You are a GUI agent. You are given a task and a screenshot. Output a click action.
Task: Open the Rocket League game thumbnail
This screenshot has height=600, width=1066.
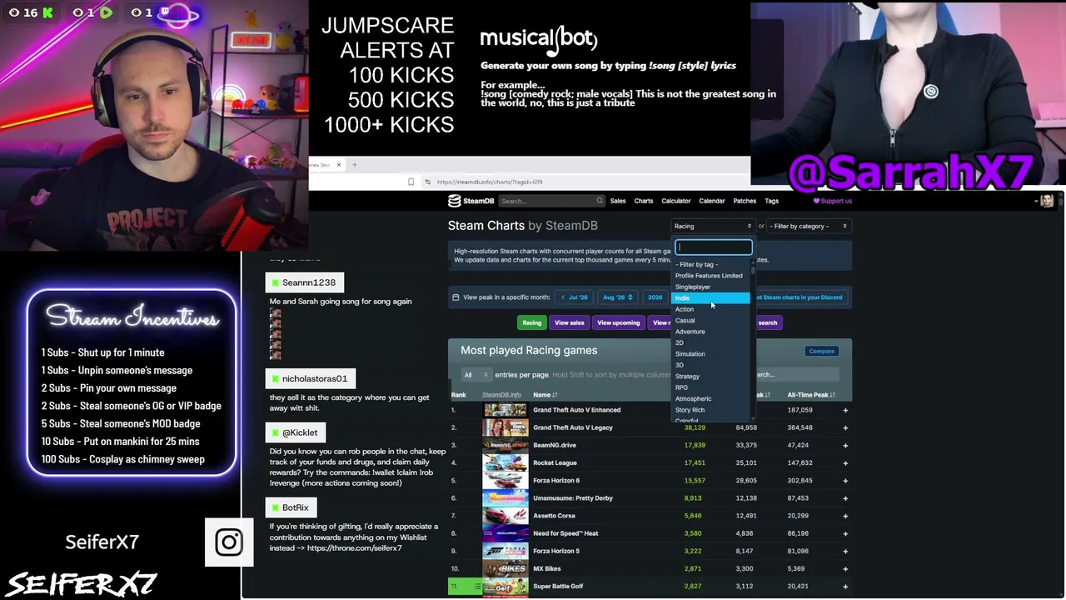point(505,462)
